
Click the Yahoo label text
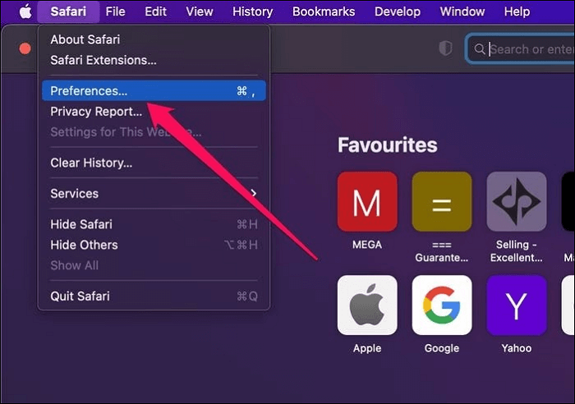click(x=517, y=348)
